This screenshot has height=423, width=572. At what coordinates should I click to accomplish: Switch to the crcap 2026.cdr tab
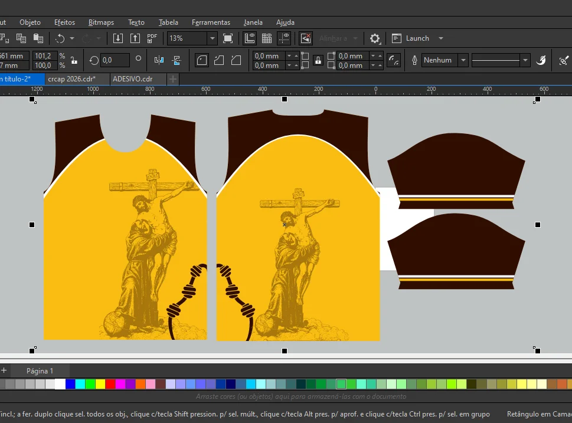(x=77, y=79)
